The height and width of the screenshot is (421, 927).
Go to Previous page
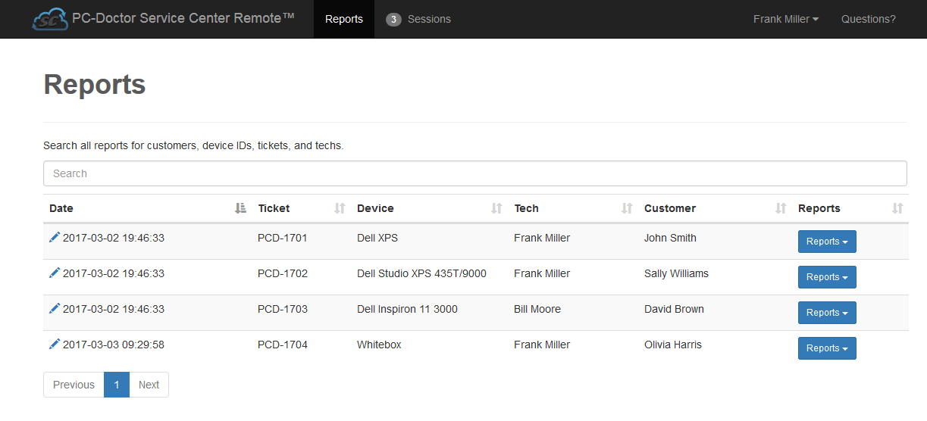[x=74, y=385]
